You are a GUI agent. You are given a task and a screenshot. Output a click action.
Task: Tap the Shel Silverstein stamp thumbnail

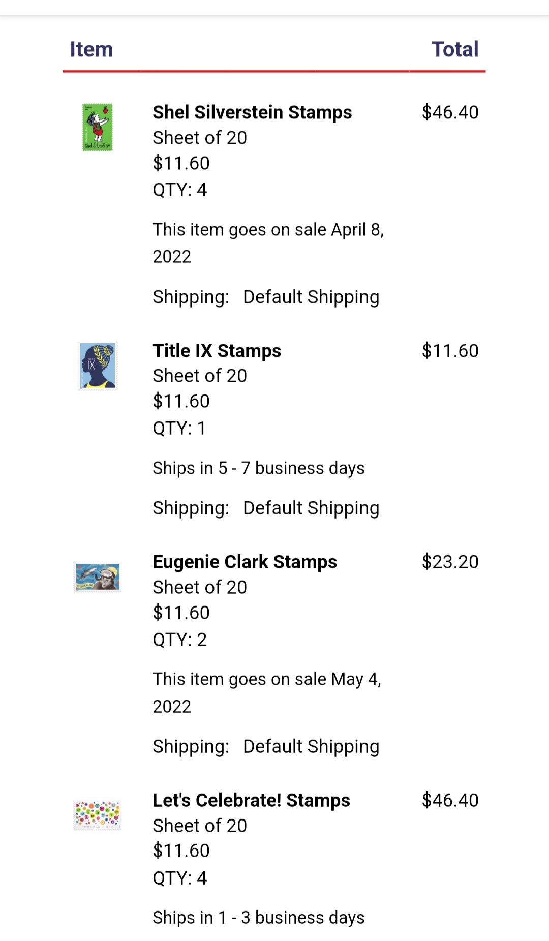[97, 127]
